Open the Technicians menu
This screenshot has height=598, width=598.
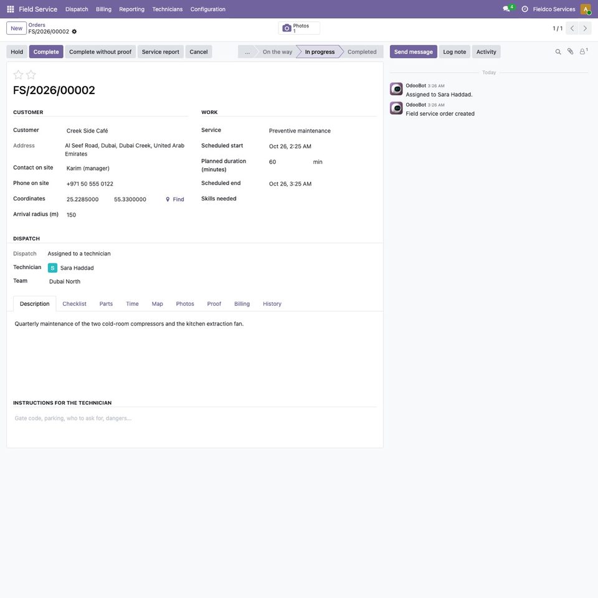168,9
